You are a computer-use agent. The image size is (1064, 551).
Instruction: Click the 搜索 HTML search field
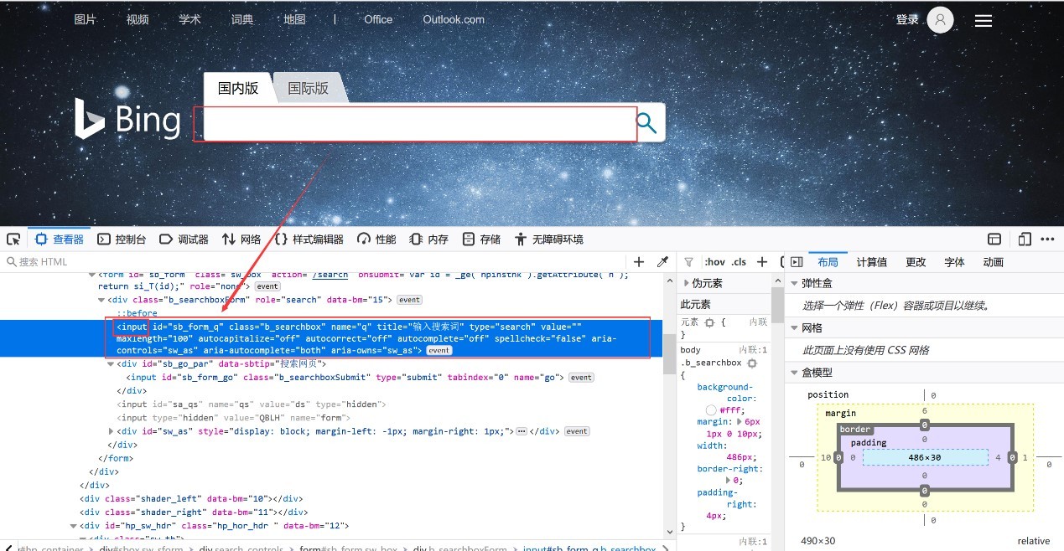314,262
